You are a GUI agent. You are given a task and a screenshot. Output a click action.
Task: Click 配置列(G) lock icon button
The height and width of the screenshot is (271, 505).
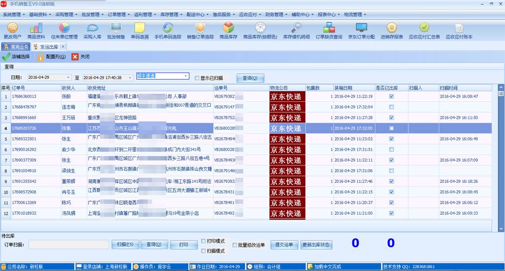(52, 56)
